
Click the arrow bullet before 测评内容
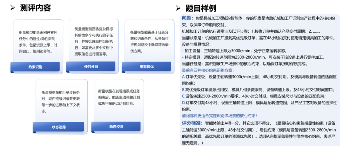pos(12,8)
